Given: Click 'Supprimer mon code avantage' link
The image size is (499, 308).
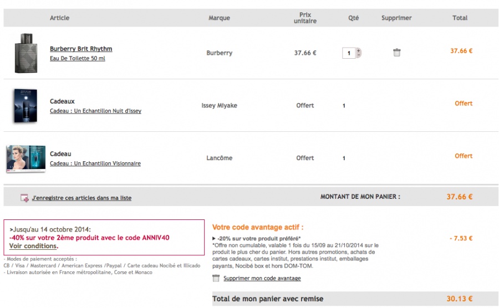Looking at the screenshot, I should pos(262,278).
